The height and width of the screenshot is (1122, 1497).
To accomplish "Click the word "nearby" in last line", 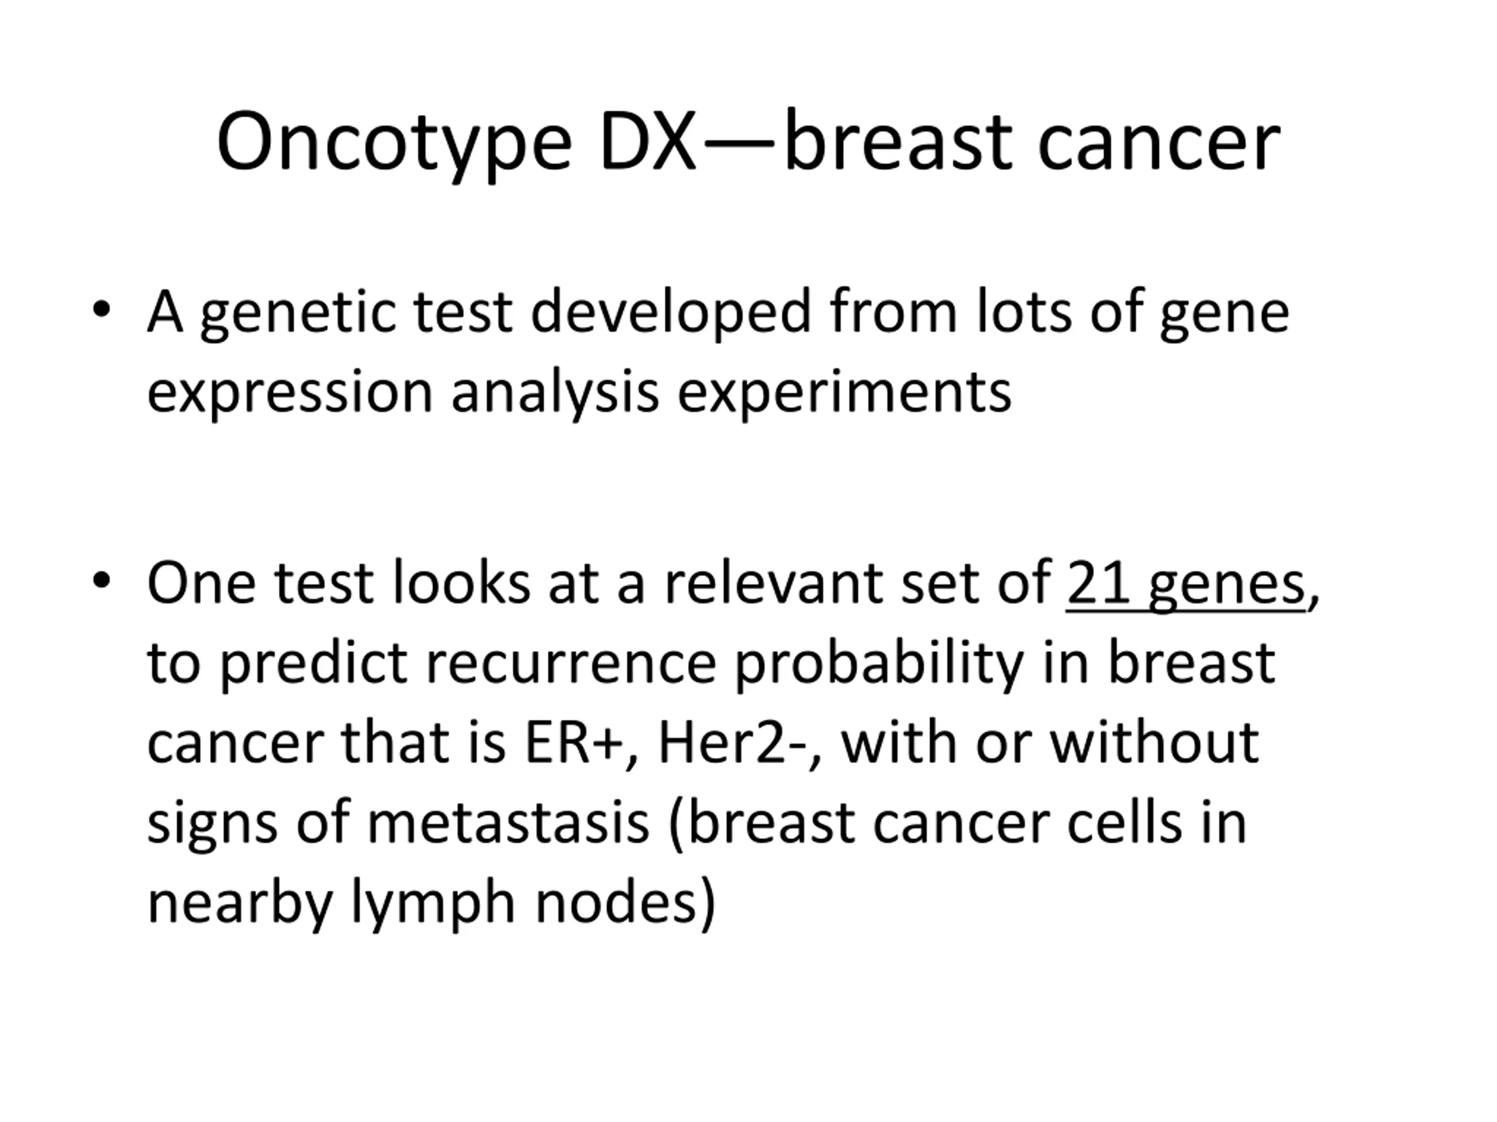I will click(240, 903).
